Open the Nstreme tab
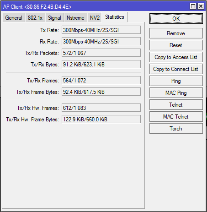This screenshot has height=212, width=207. coord(75,18)
